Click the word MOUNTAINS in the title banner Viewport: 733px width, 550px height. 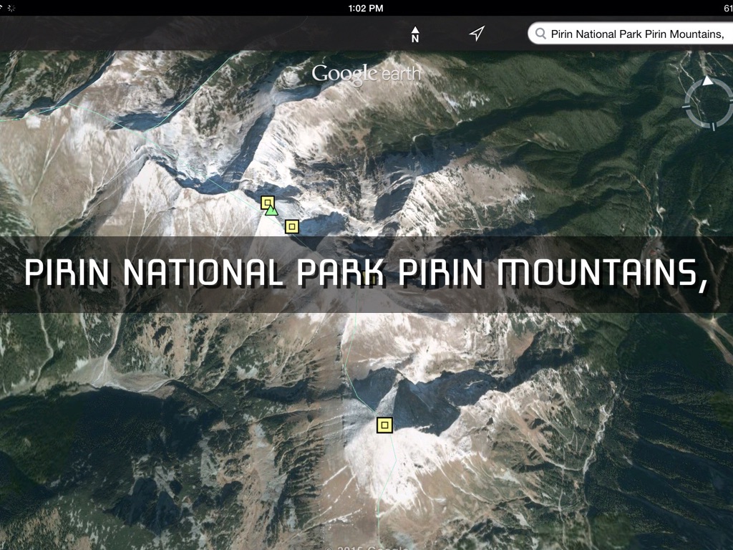601,274
